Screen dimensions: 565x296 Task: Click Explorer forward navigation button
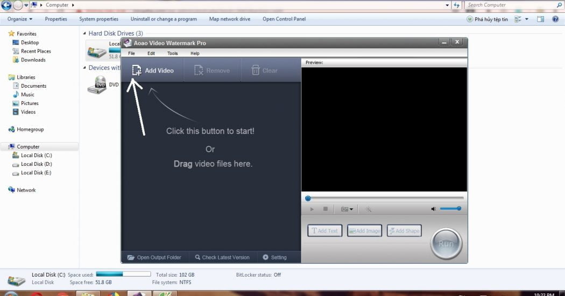coord(18,5)
